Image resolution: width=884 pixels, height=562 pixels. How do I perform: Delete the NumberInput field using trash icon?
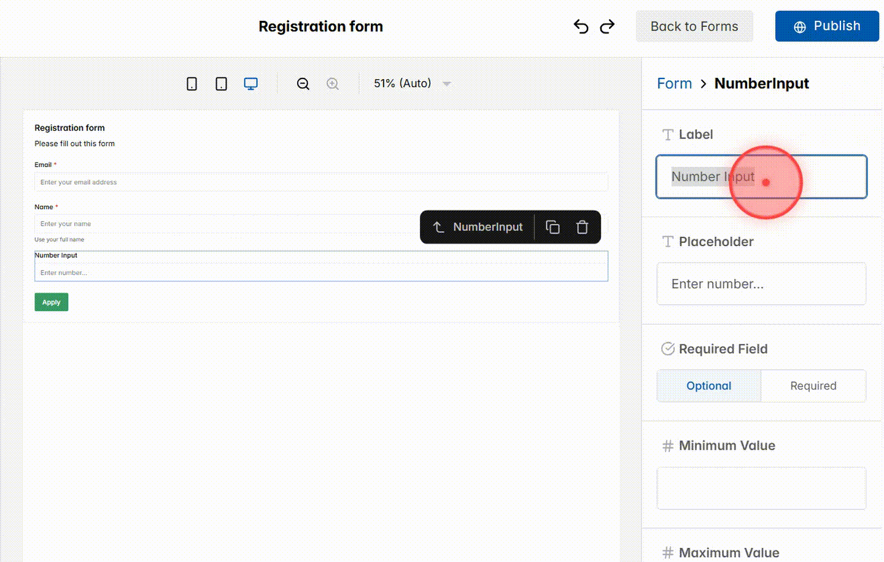(582, 227)
